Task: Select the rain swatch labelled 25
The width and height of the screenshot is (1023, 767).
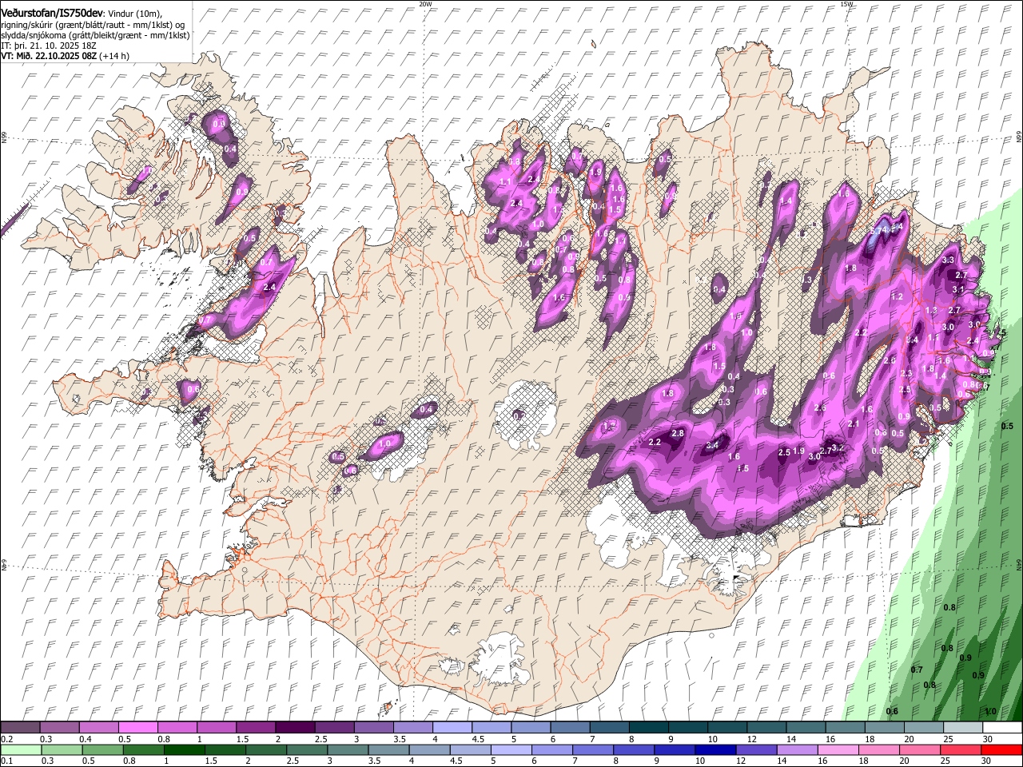Action: point(960,750)
